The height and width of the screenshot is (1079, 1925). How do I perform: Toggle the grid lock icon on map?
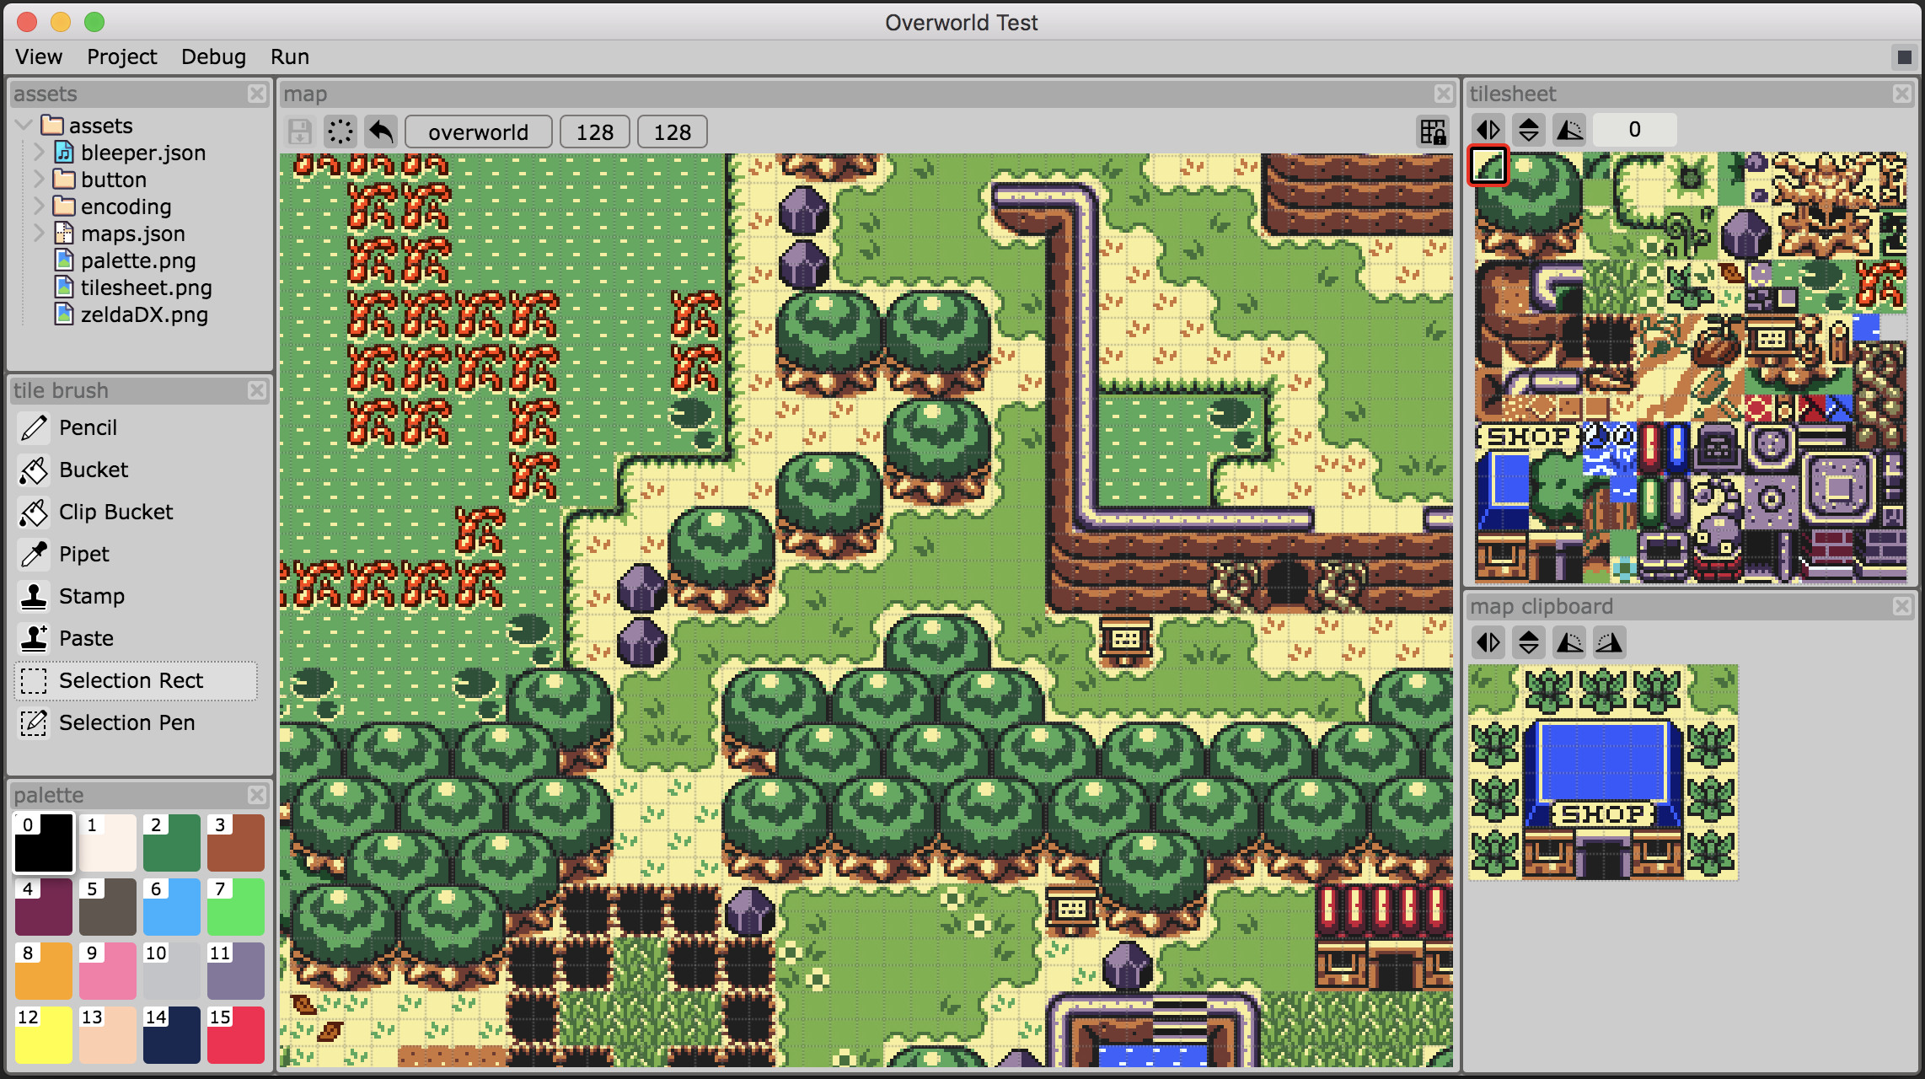1433,132
